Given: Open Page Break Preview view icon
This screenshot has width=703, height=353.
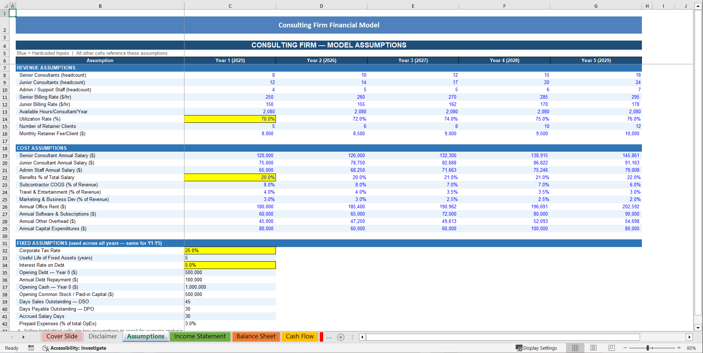Looking at the screenshot, I should 611,348.
